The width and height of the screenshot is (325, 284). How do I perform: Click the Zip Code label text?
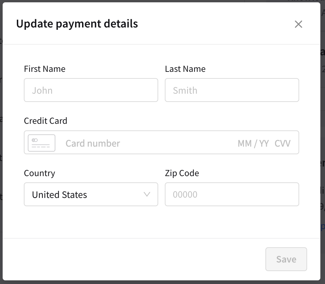coord(182,173)
